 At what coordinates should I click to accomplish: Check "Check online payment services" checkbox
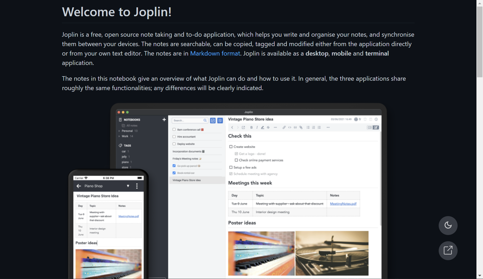coord(236,160)
